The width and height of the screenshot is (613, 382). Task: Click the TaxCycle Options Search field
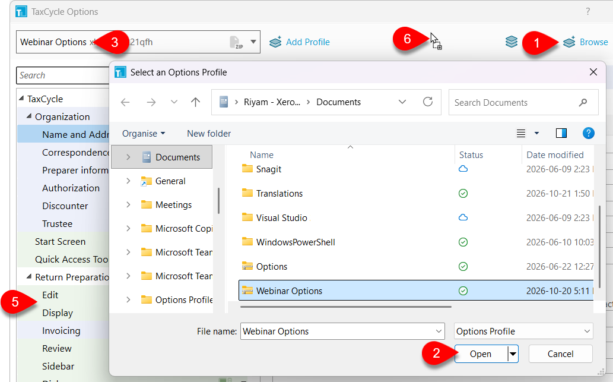[63, 75]
